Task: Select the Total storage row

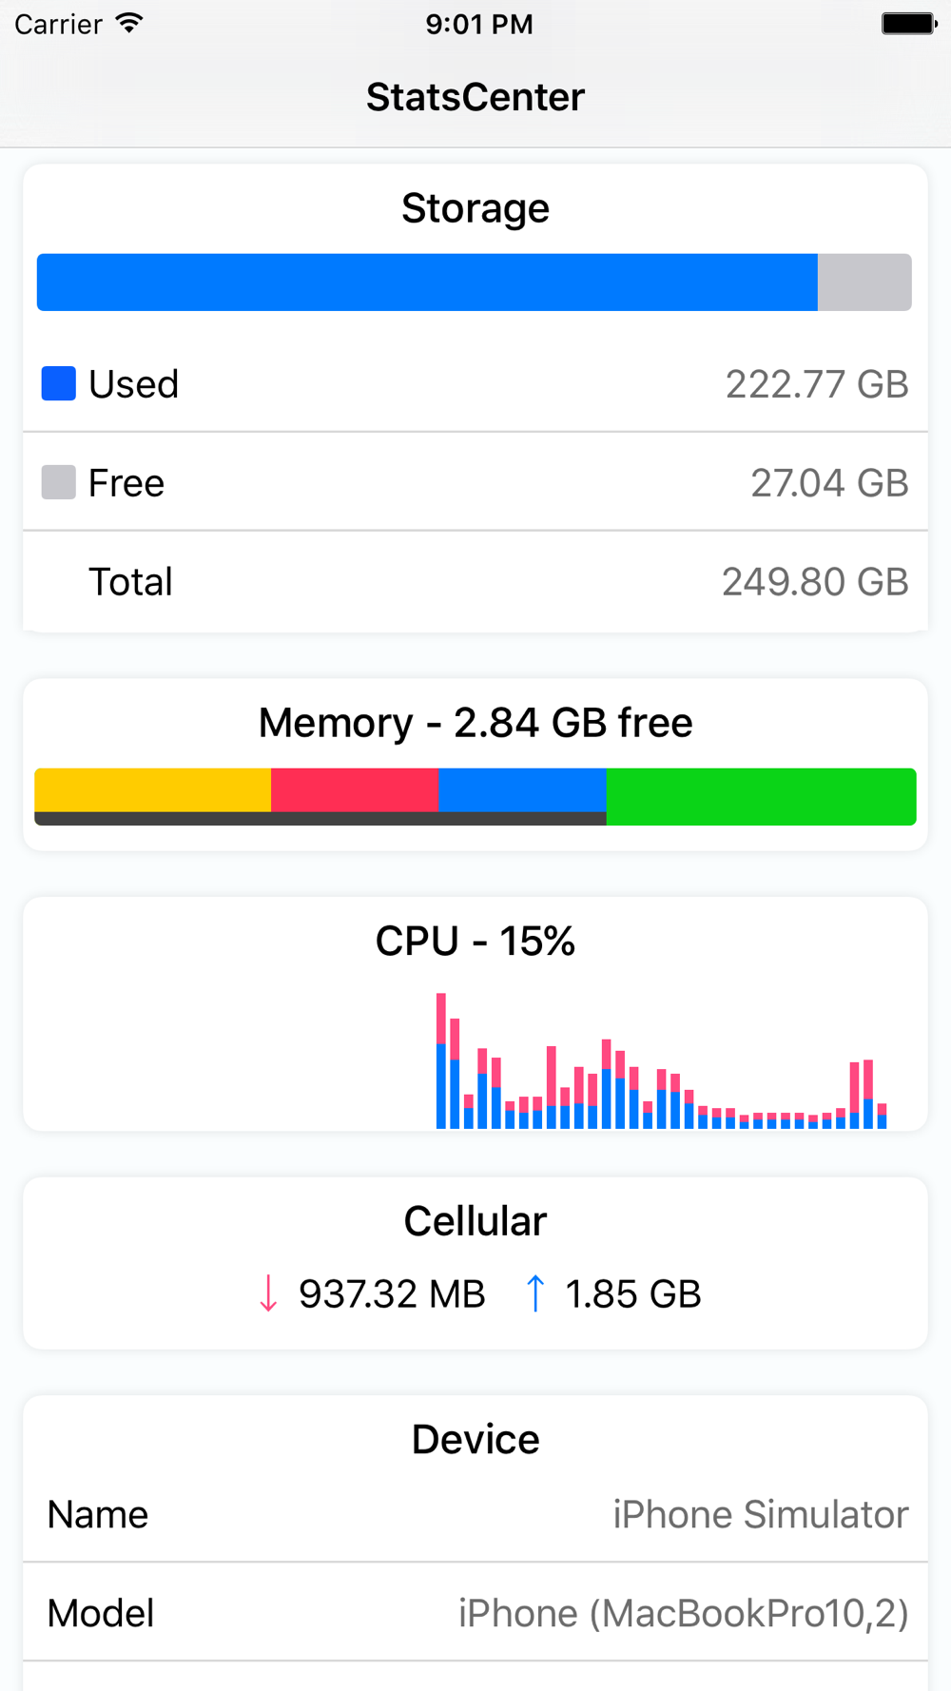Action: click(x=475, y=581)
